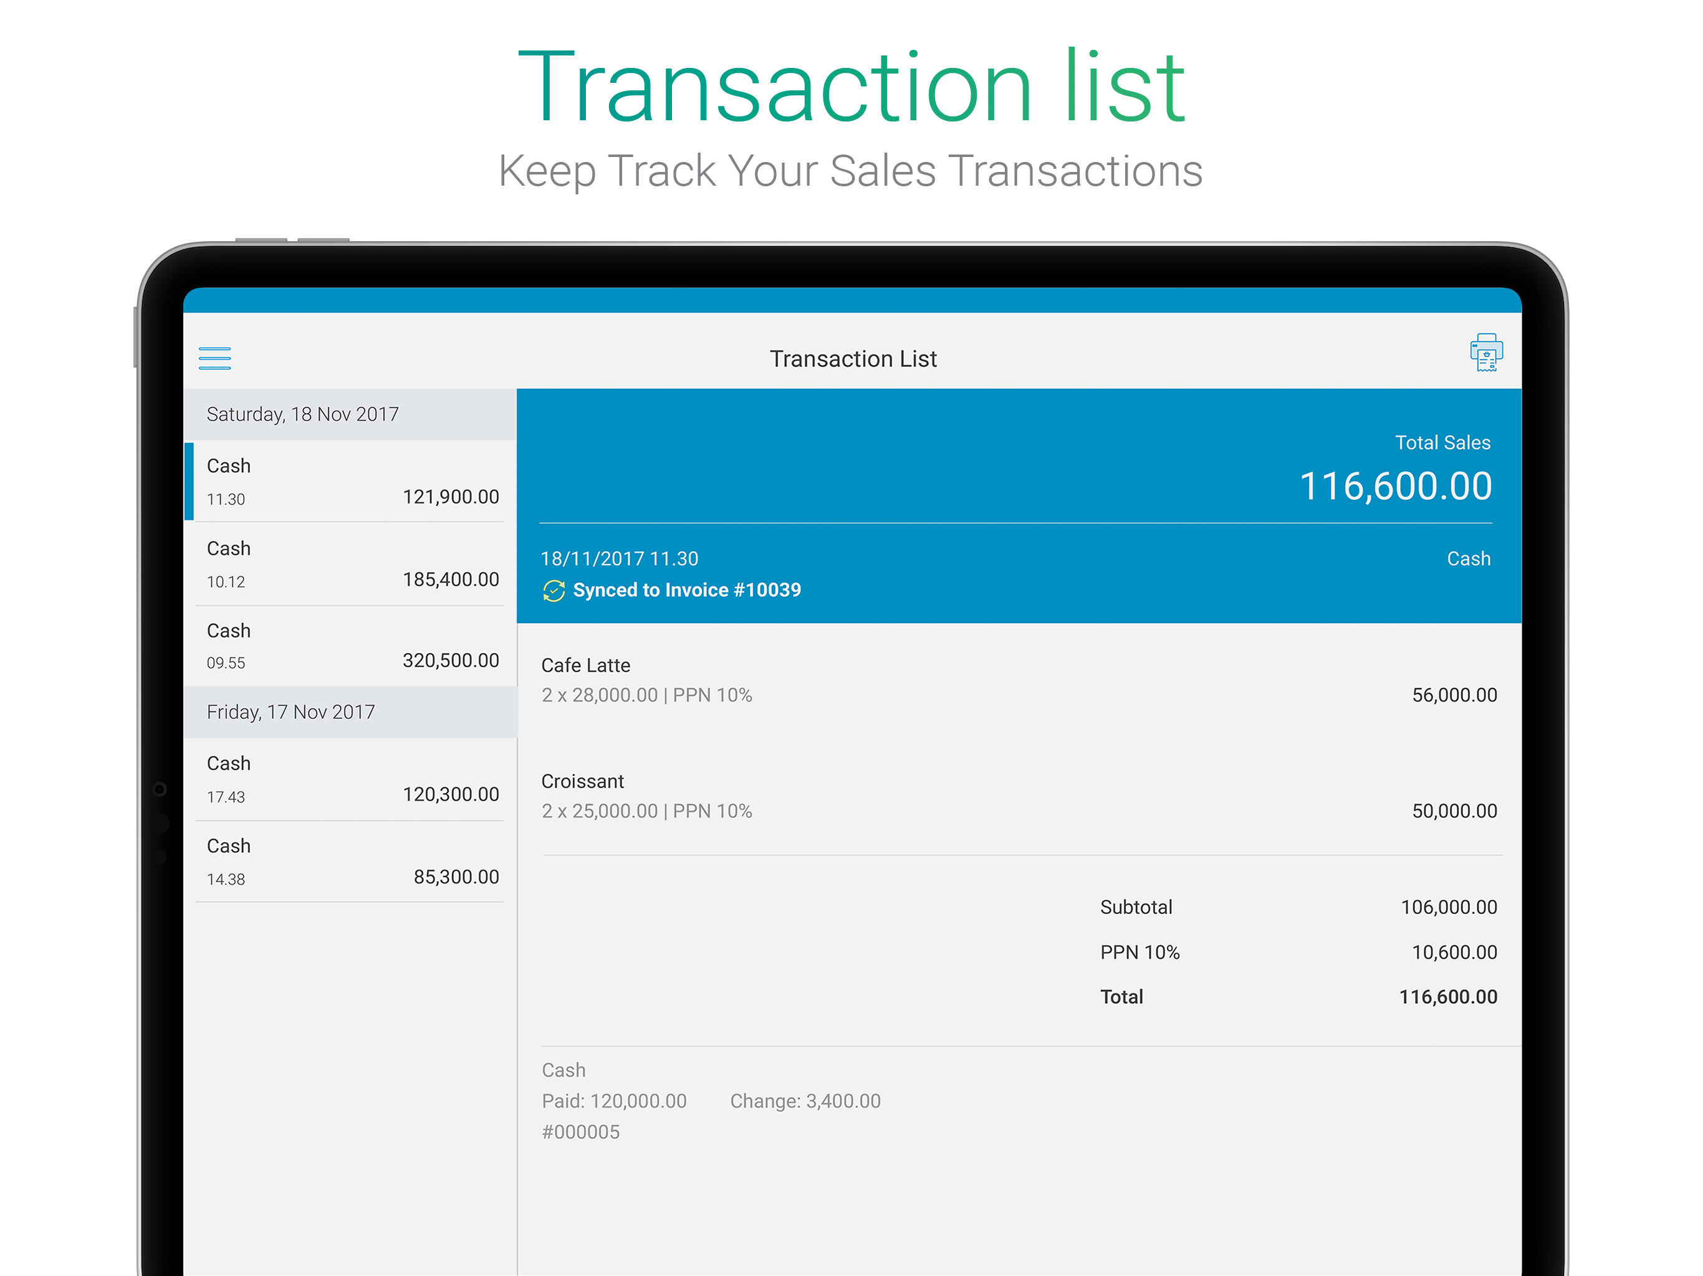The image size is (1703, 1276).
Task: Click the Cash payment label in blue header
Action: pos(1468,559)
